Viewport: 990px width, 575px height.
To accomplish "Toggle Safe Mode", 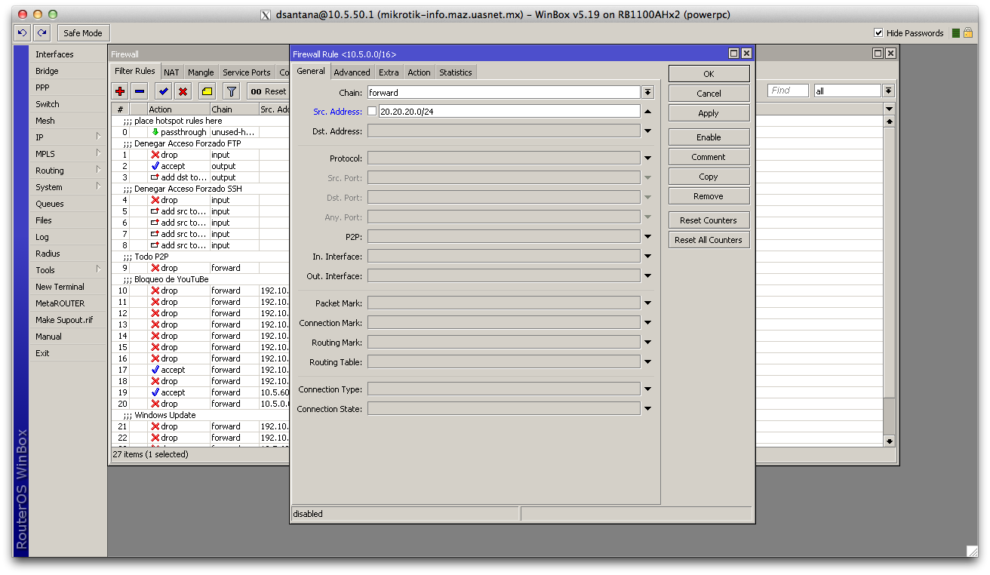I will [83, 33].
